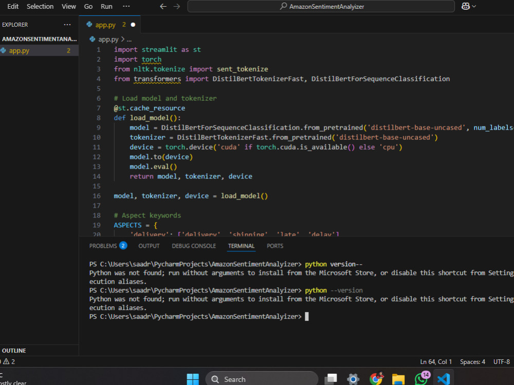Collapse the AMAZONSENTIMENTANA... folder section
The height and width of the screenshot is (385, 514).
[x=39, y=39]
